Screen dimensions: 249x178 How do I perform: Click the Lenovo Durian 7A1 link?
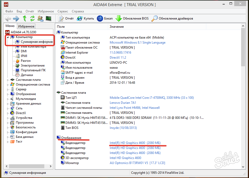(x=123, y=103)
